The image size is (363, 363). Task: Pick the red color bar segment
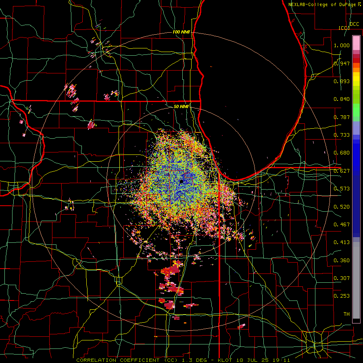pos(356,60)
